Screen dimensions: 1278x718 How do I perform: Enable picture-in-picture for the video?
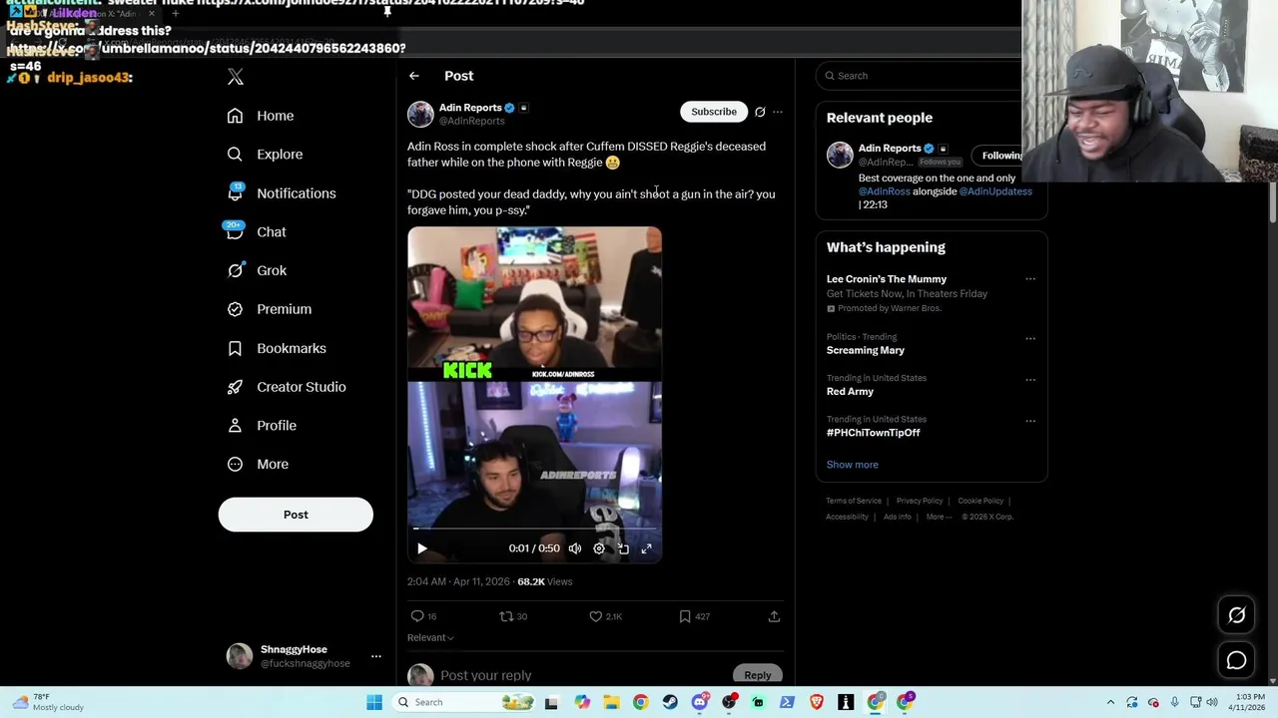623,548
